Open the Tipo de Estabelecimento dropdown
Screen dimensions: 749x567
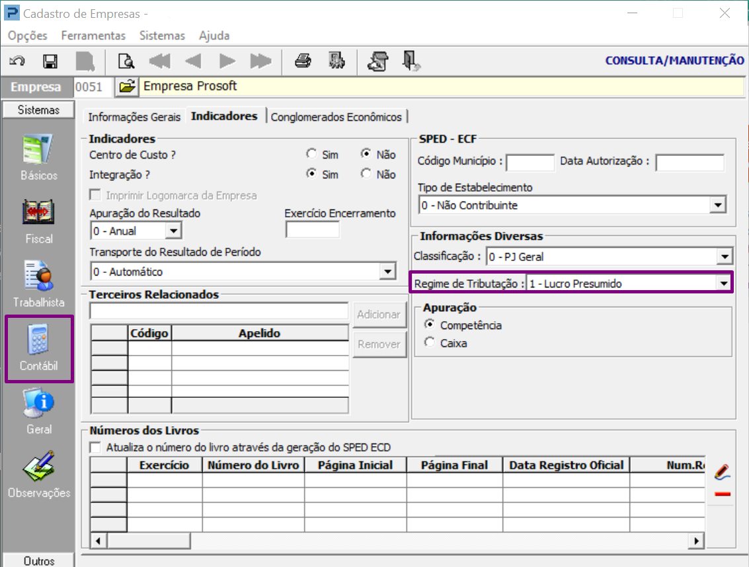point(718,206)
